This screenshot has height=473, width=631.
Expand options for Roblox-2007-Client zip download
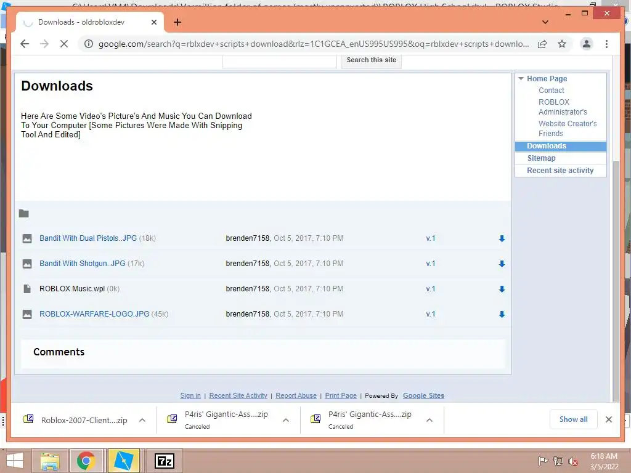pos(142,420)
